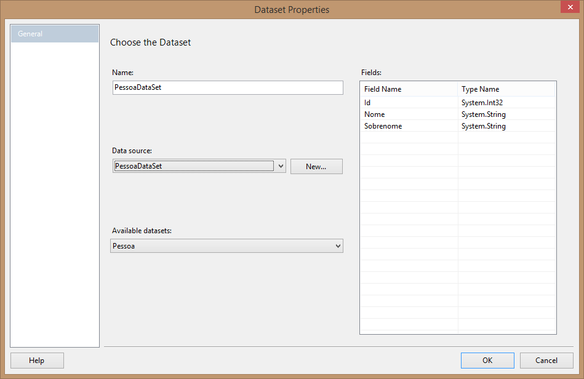Open the Data source dropdown
Screen dimensions: 584x379
[281, 166]
